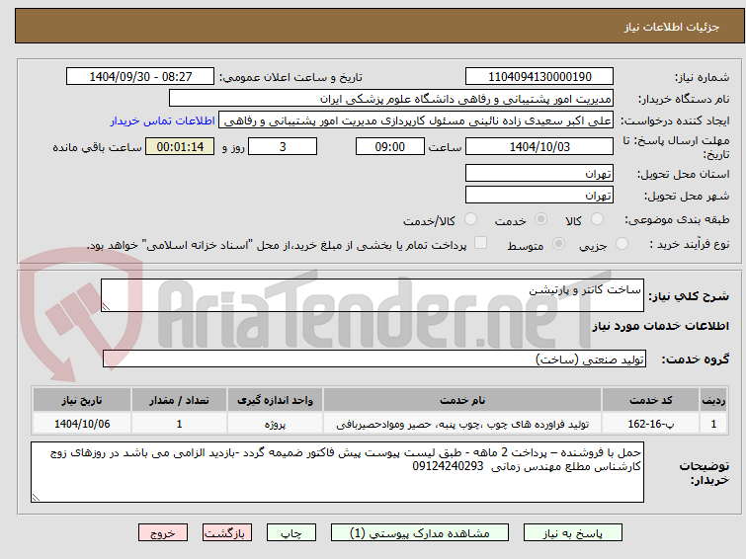
Task: Toggle the Islamic treasury bonds payment checkbox
Action: tap(481, 243)
